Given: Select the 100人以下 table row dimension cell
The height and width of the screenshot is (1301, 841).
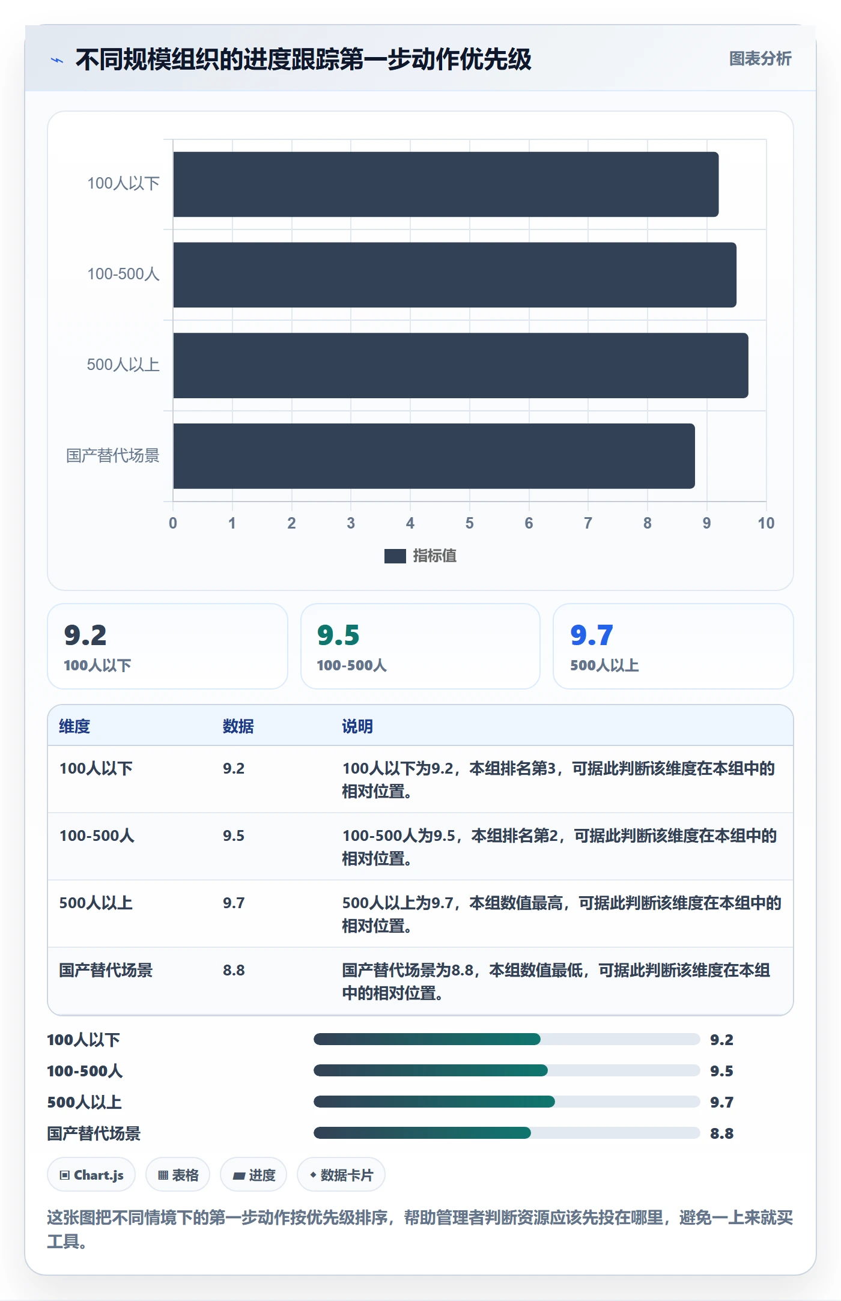Looking at the screenshot, I should point(96,768).
